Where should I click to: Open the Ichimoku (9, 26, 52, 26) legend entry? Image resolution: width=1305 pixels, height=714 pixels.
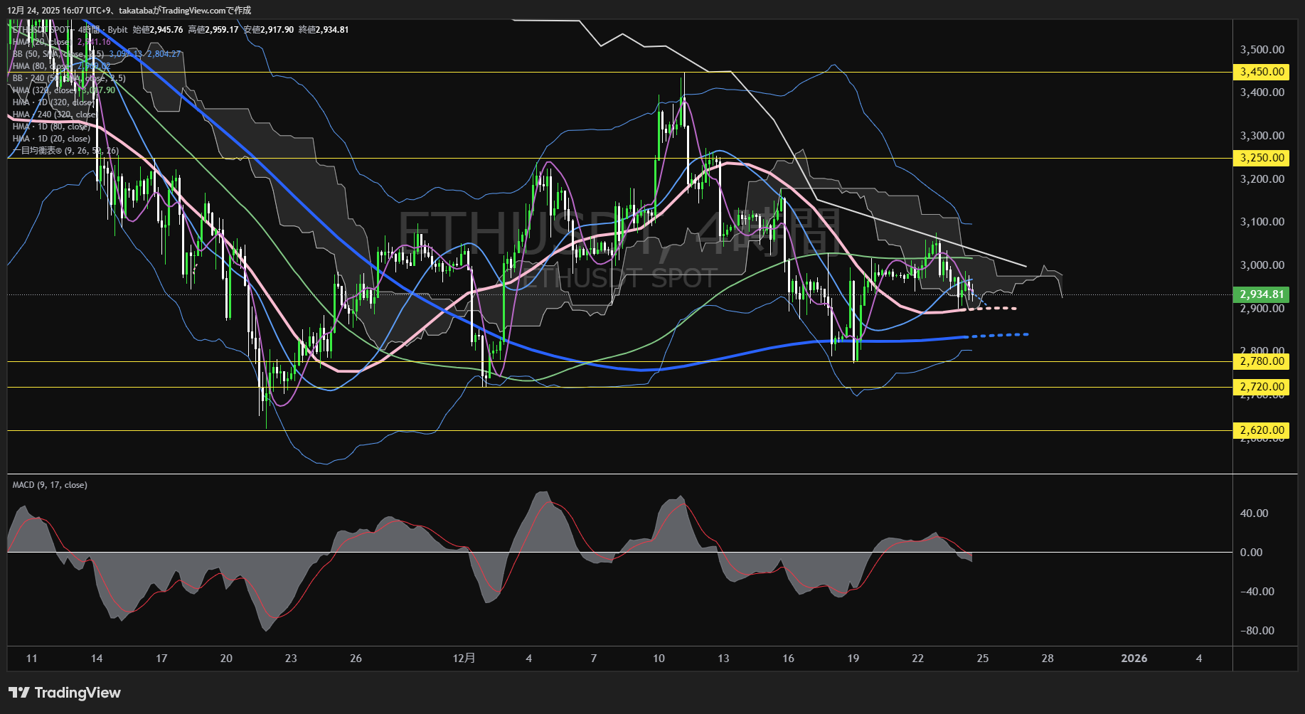click(65, 151)
